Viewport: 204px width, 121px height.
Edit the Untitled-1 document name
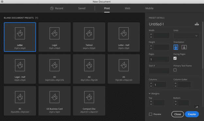click(171, 24)
